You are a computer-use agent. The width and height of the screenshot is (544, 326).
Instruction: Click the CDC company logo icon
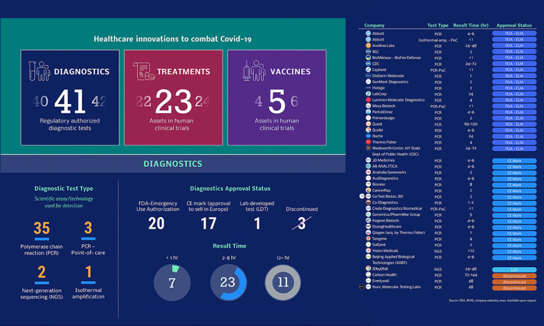[368, 64]
